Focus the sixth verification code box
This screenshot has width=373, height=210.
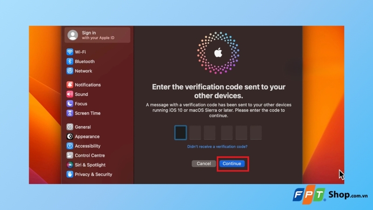pyautogui.click(x=256, y=133)
